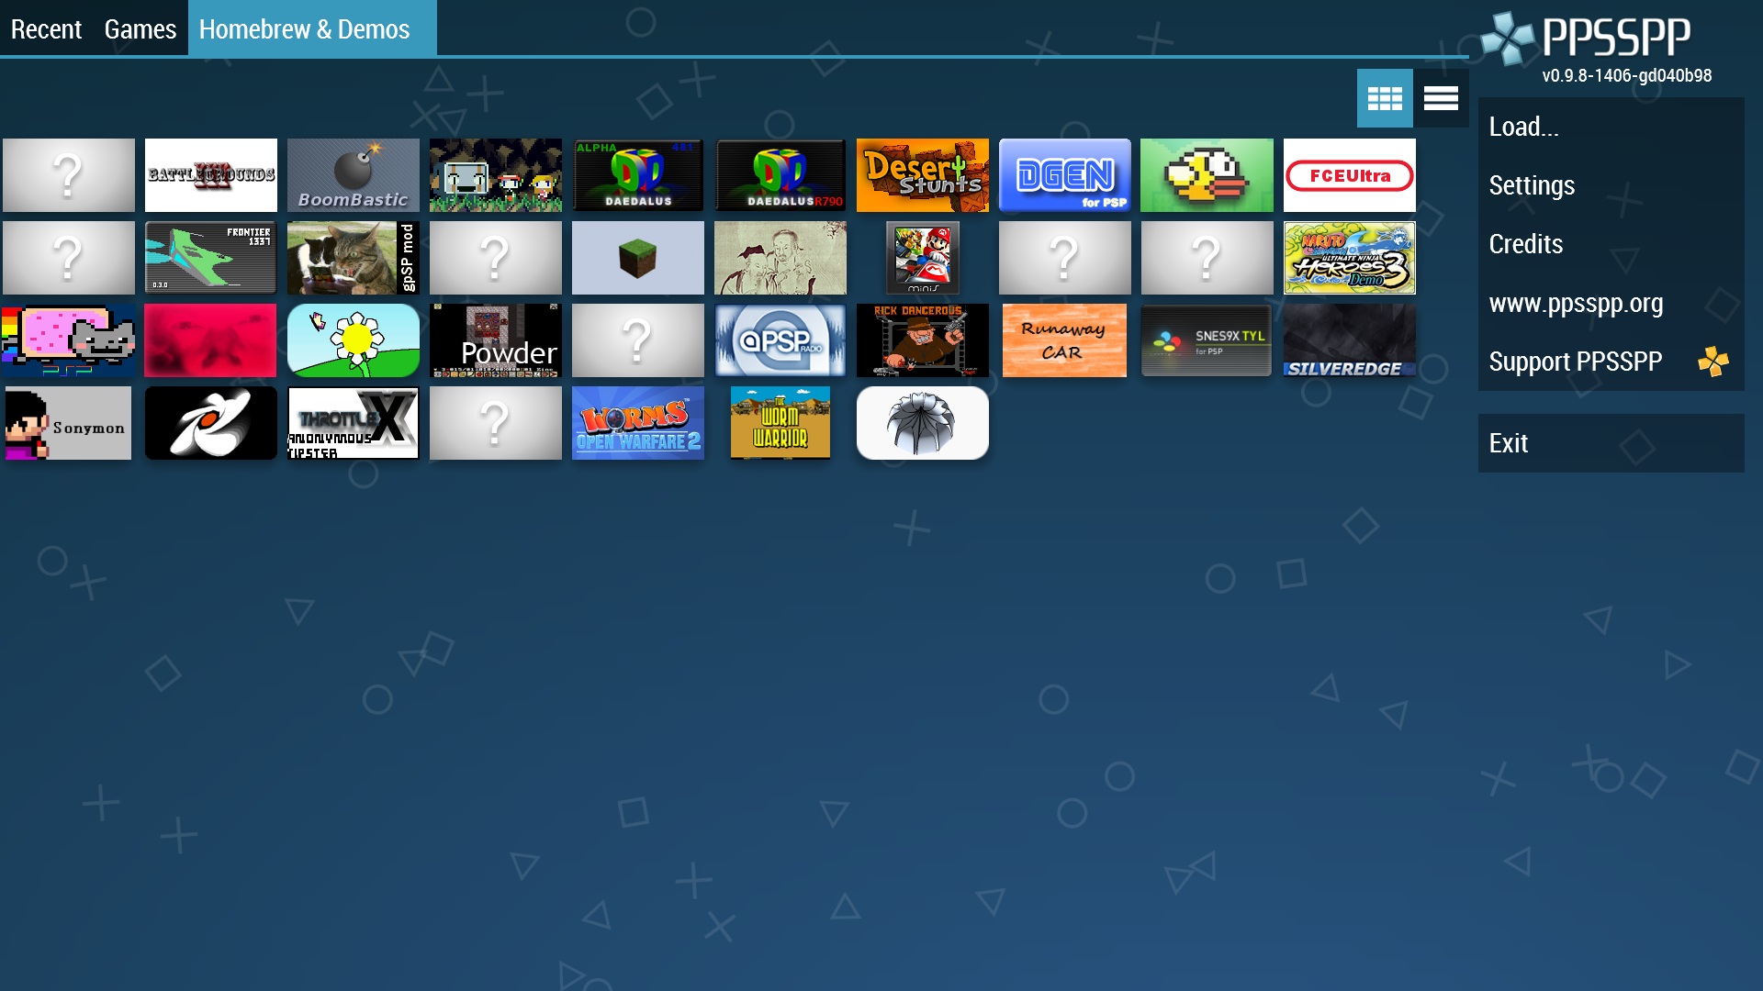Image resolution: width=1763 pixels, height=991 pixels.
Task: Launch BoomBastic homebrew game
Action: [x=353, y=174]
